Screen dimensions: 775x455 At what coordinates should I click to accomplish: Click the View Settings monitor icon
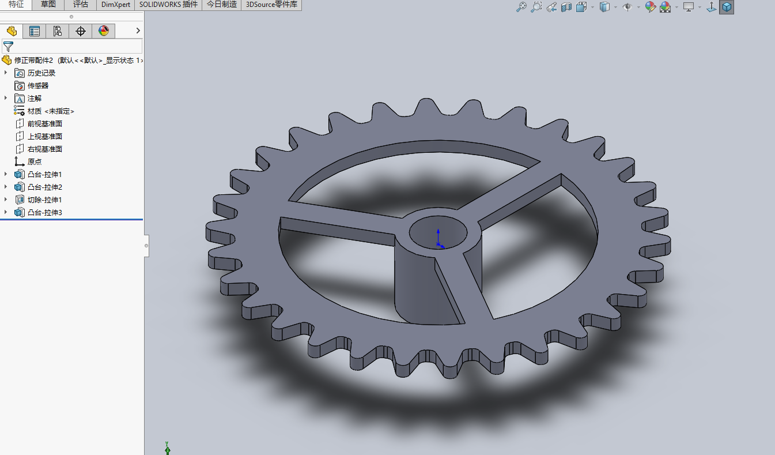pos(688,7)
